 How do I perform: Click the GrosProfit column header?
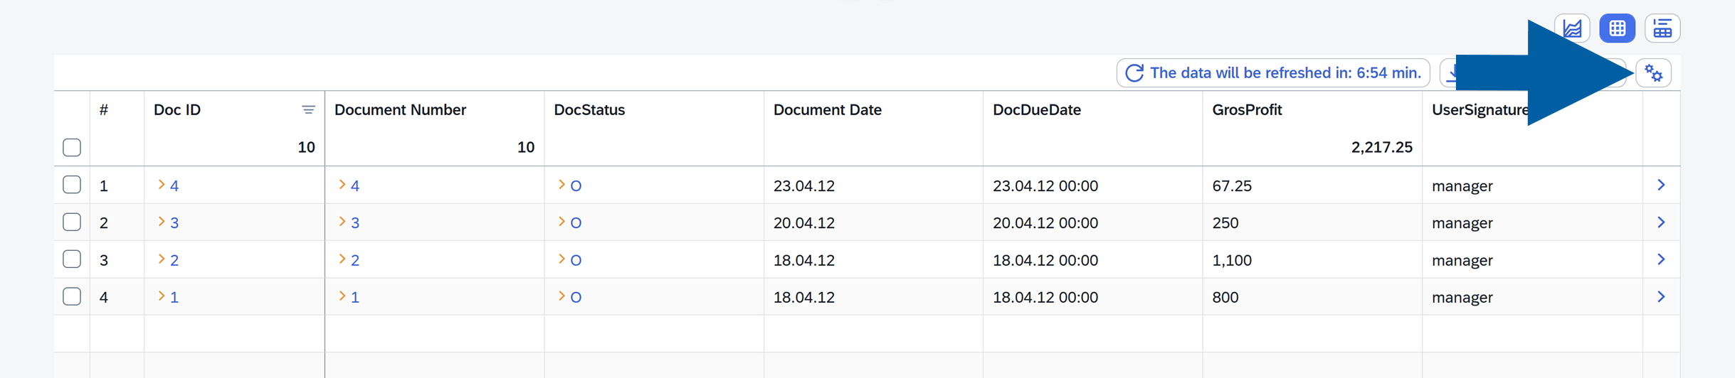tap(1247, 110)
